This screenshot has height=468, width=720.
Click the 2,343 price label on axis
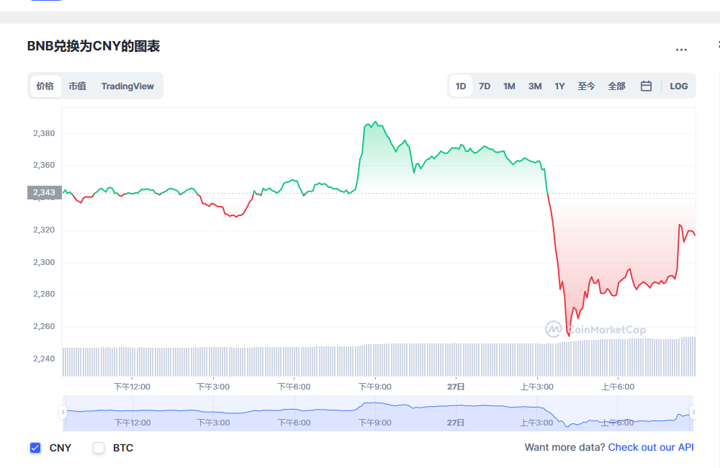(x=44, y=192)
